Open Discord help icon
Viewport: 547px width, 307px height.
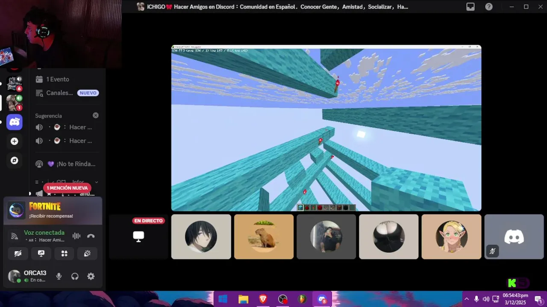point(489,7)
